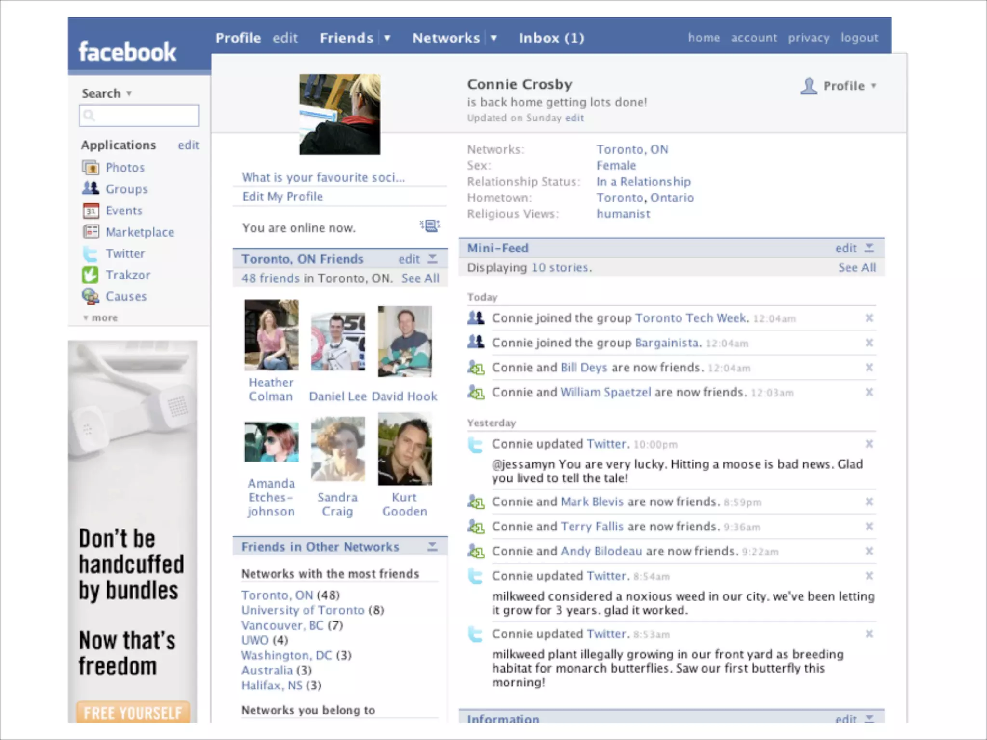
Task: Click friend icon beside William Spaetzel story
Action: [x=476, y=392]
